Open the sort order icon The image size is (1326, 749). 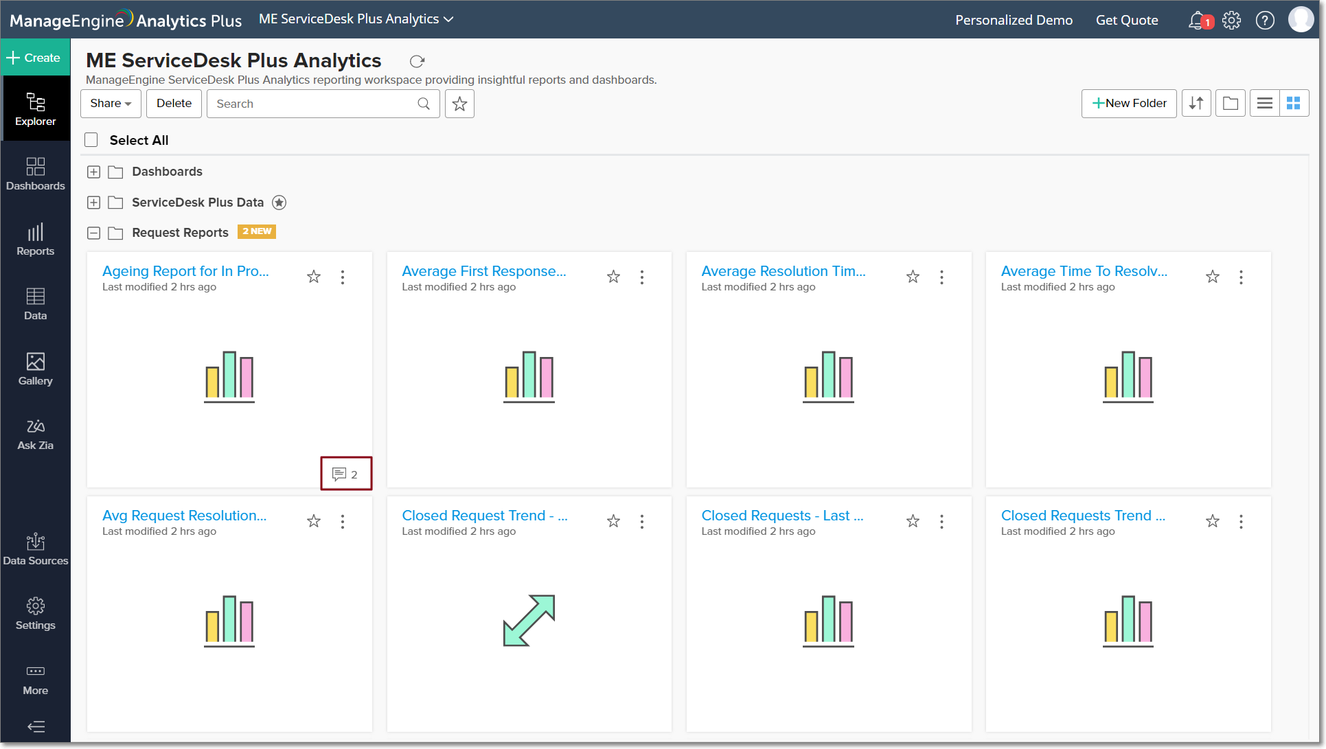click(1196, 103)
